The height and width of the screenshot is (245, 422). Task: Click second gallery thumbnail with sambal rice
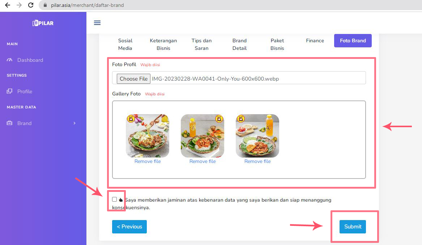click(x=203, y=136)
